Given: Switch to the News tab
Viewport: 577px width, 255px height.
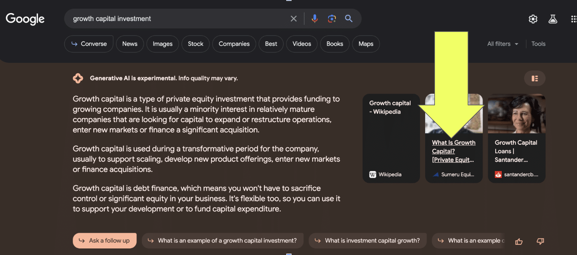Looking at the screenshot, I should click(130, 44).
